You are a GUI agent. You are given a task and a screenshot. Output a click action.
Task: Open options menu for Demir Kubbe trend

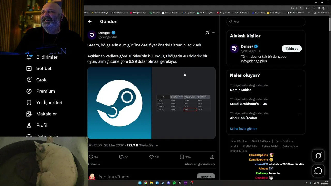click(x=299, y=86)
